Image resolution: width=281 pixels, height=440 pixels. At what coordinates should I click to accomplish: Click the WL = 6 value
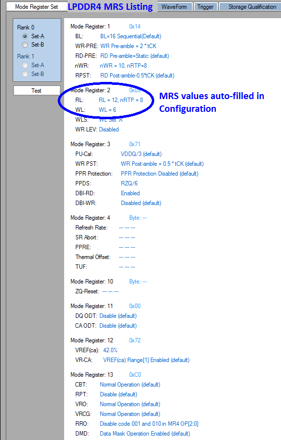pos(107,110)
